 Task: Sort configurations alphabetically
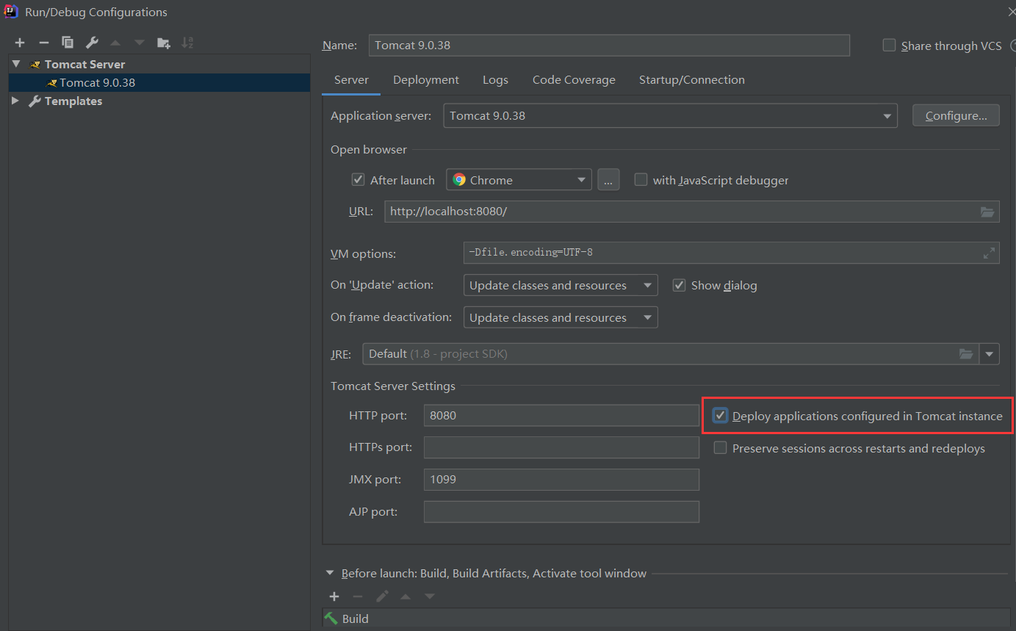[187, 43]
